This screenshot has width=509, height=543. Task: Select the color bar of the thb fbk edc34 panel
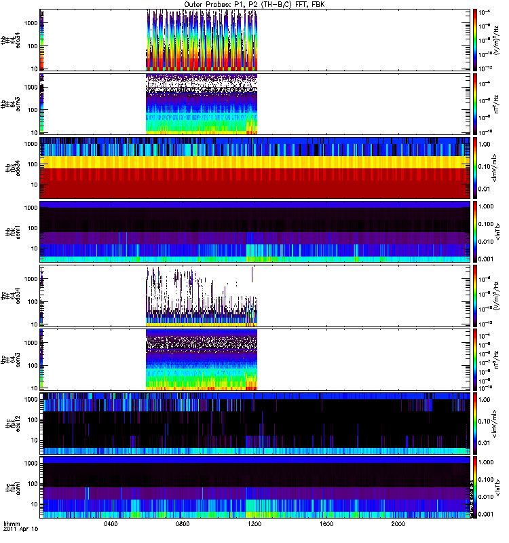pyautogui.click(x=475, y=168)
